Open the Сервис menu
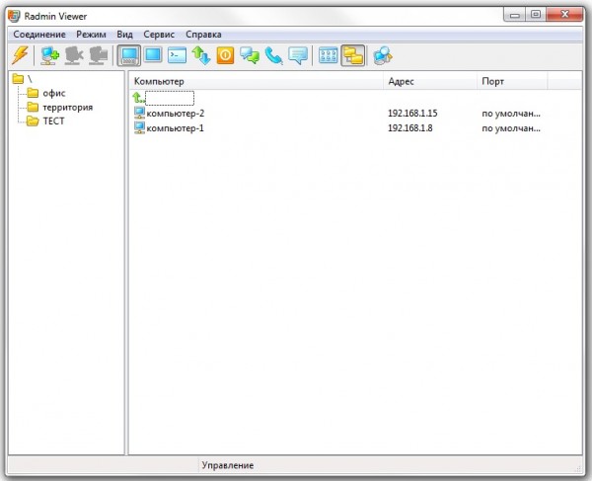592x481 pixels. [x=159, y=35]
